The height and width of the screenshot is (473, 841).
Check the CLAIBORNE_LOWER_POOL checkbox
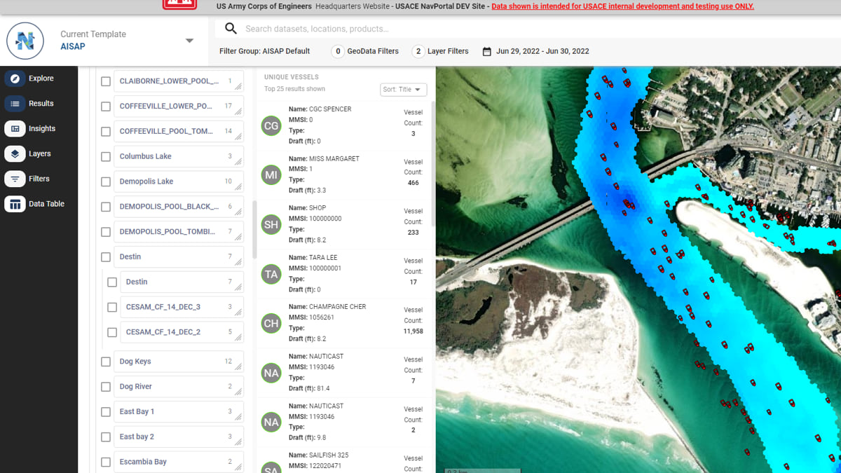pos(106,81)
